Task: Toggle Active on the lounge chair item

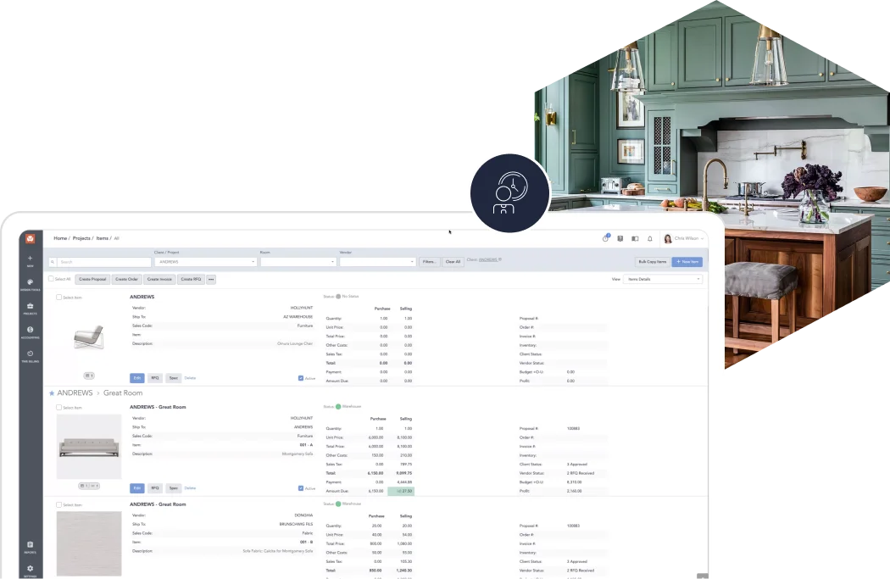Action: point(299,377)
